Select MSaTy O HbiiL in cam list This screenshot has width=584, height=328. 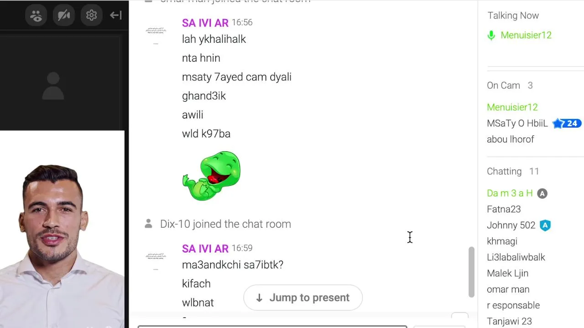[x=517, y=123]
